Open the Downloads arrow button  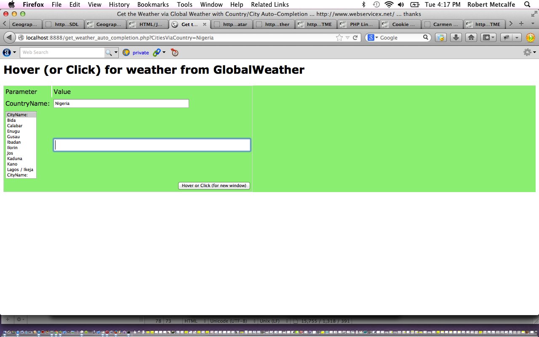[456, 37]
